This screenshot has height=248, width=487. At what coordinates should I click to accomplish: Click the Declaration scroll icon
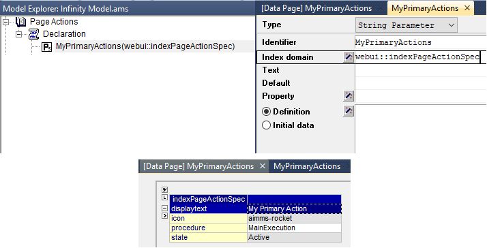[33, 34]
